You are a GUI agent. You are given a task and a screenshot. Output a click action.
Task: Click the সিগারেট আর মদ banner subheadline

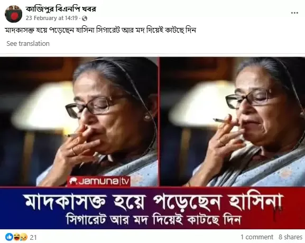point(153,219)
